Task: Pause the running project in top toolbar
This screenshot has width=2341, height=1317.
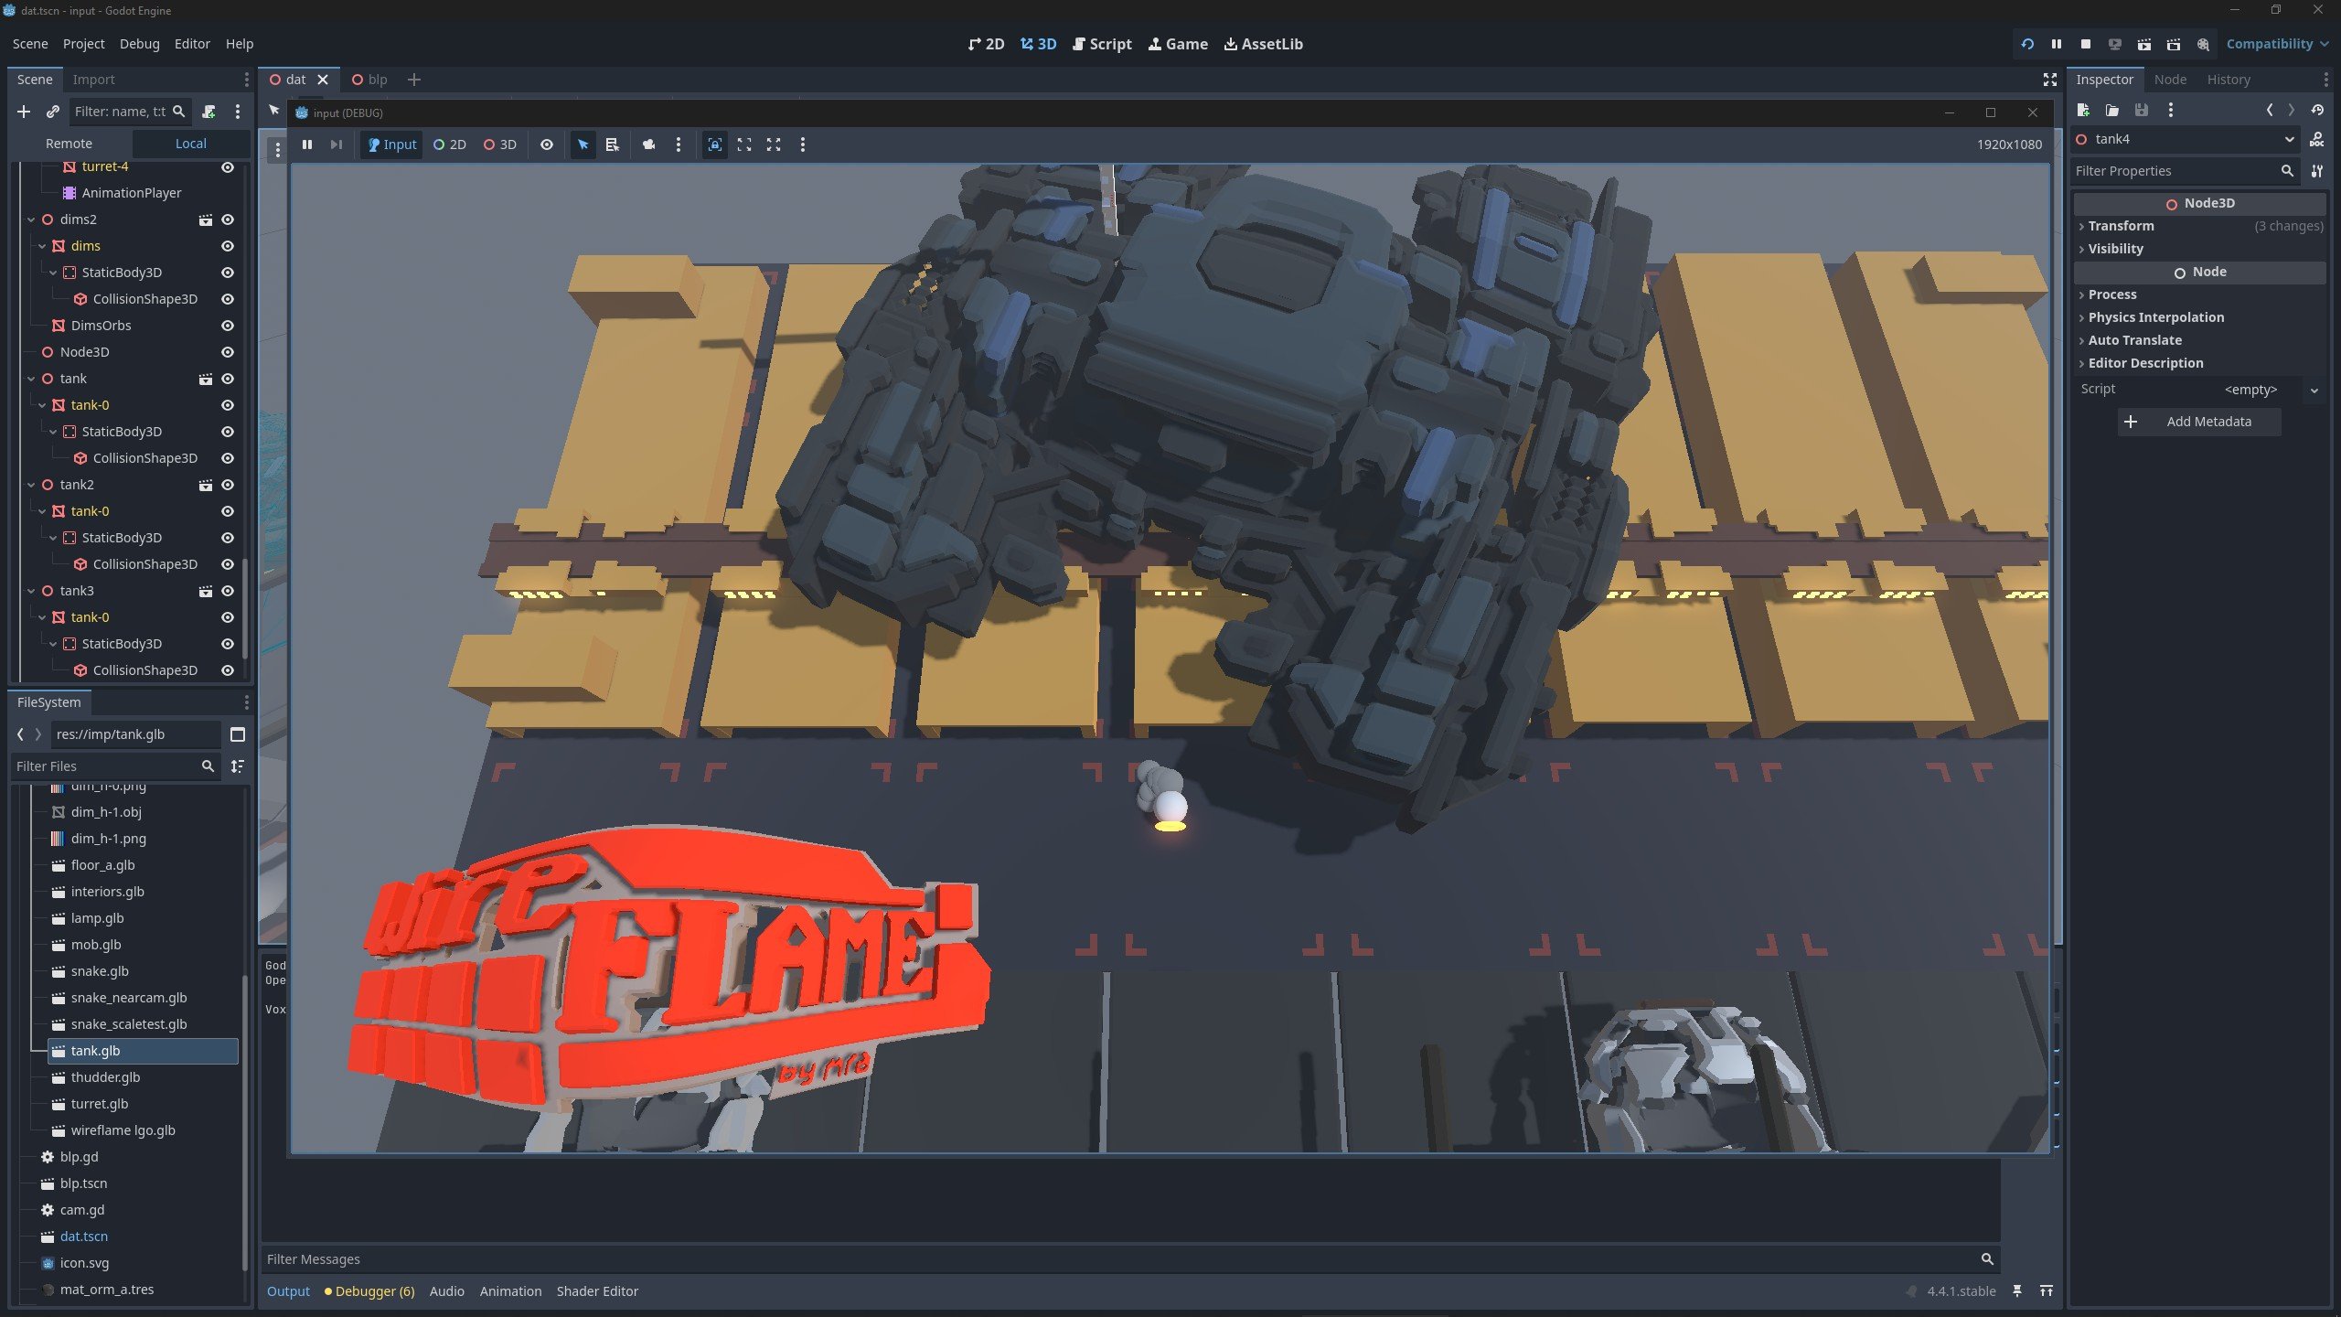Action: point(2056,44)
